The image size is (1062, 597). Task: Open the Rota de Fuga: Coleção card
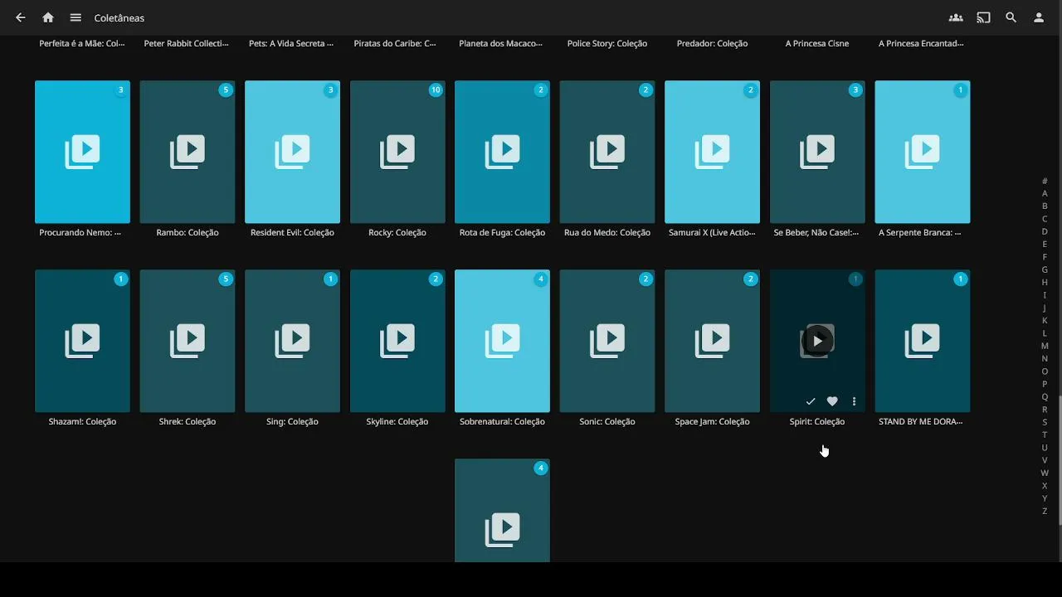pyautogui.click(x=502, y=152)
